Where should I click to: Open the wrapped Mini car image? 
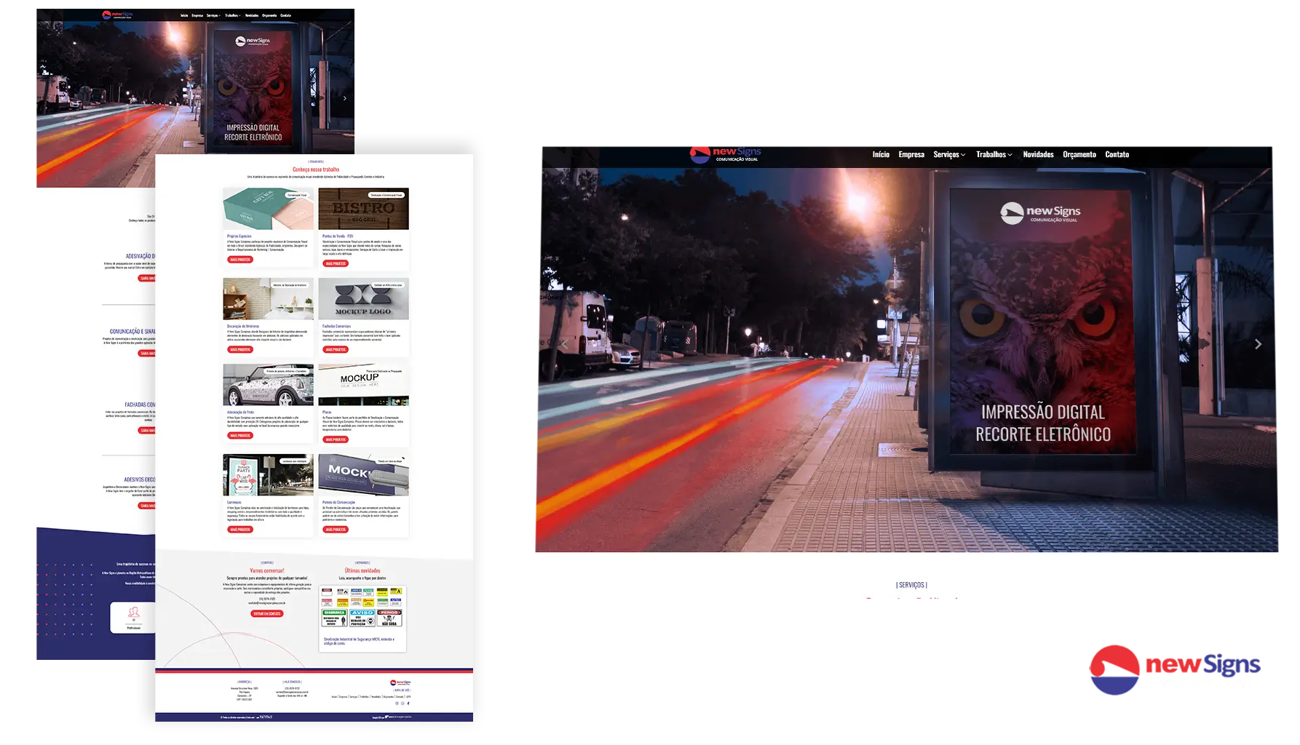(x=268, y=385)
